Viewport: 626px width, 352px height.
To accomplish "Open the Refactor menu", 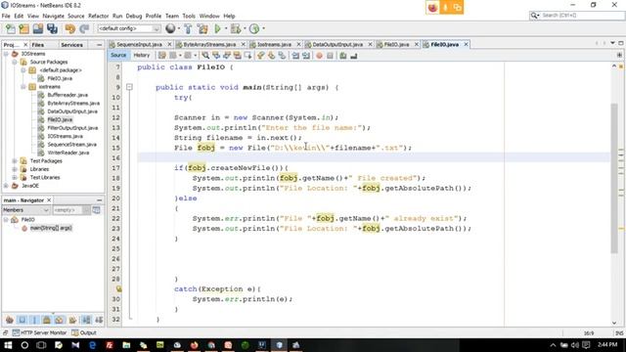I will (x=98, y=16).
